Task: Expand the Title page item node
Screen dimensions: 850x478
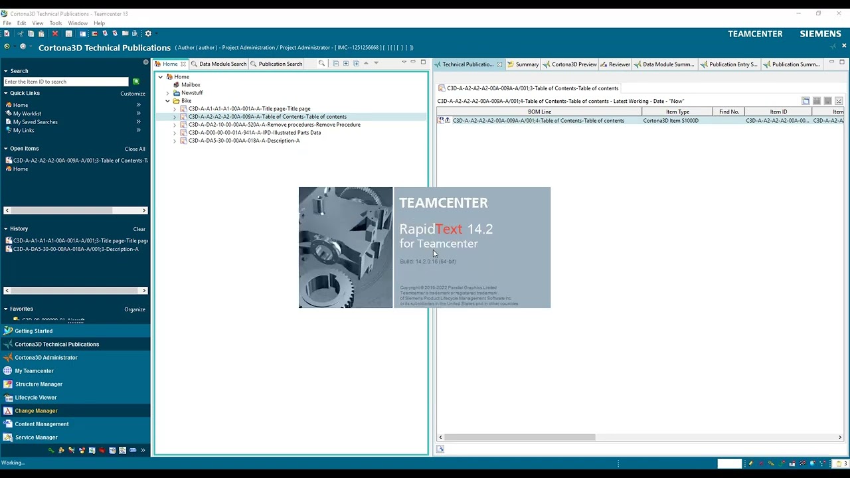Action: tap(175, 109)
